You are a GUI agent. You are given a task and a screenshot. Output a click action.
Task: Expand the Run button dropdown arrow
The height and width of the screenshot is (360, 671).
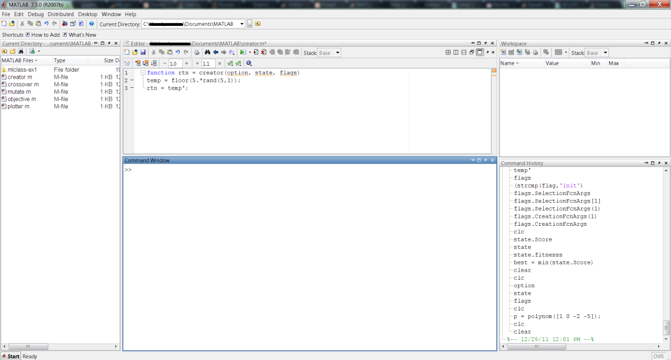[250, 52]
